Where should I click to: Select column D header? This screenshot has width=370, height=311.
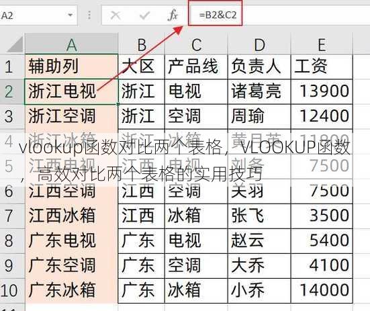pyautogui.click(x=259, y=44)
